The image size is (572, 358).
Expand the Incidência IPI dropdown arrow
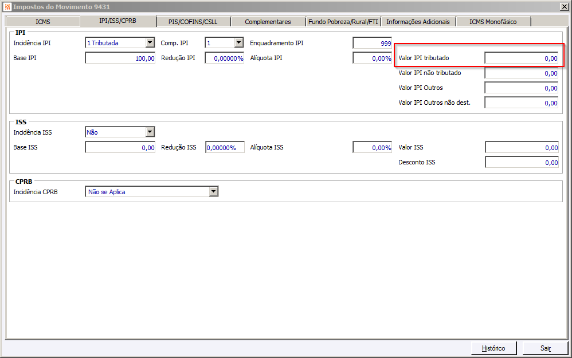point(150,42)
